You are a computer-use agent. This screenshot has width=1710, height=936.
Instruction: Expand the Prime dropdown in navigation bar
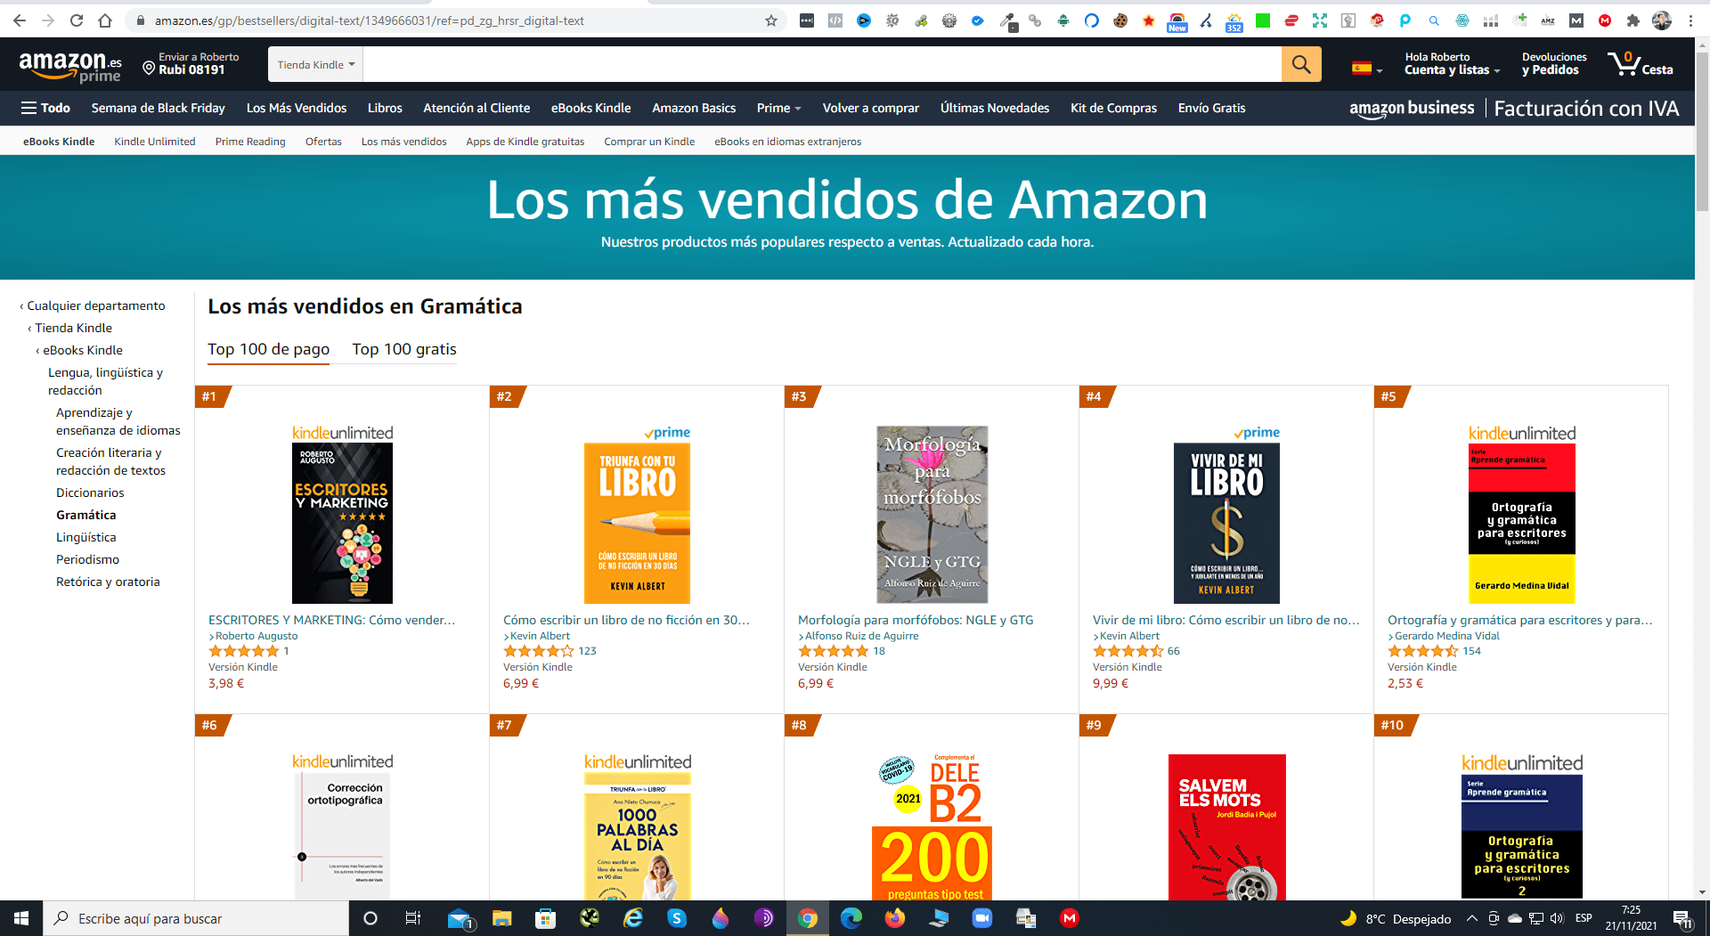click(778, 108)
